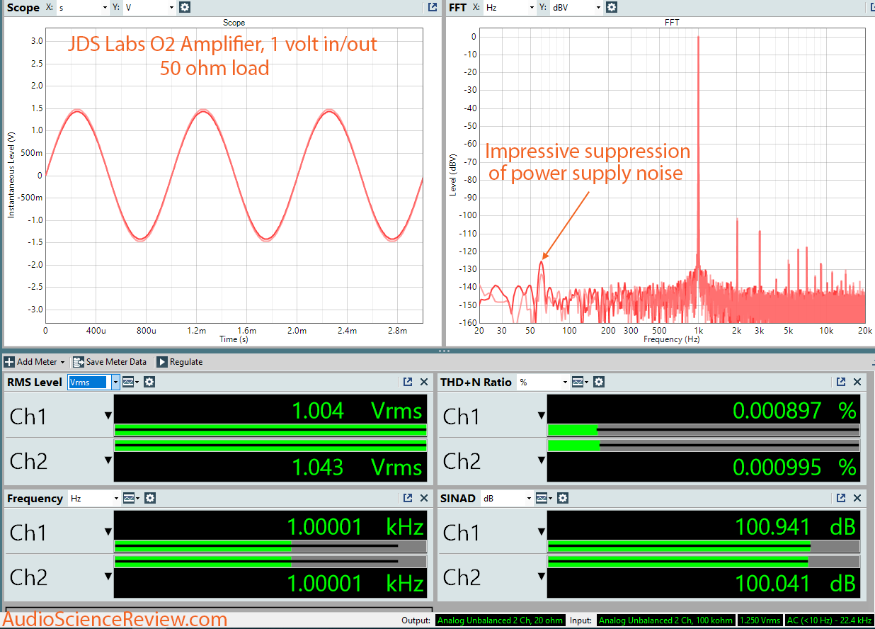This screenshot has height=629, width=875.
Task: Click the Add Meter button
Action: point(35,362)
